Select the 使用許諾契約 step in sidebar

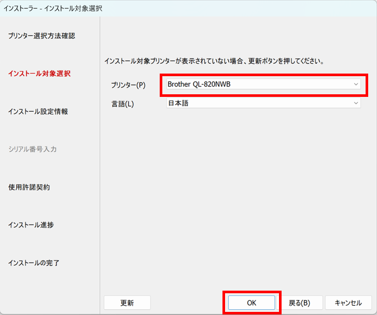(29, 187)
